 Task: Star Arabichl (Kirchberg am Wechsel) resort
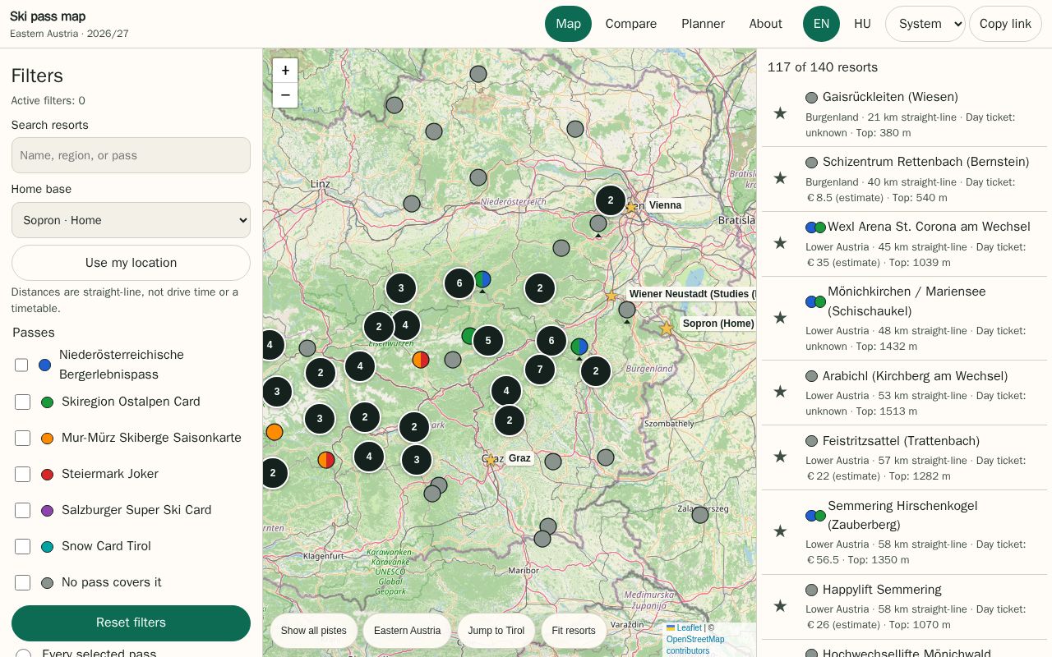[780, 392]
